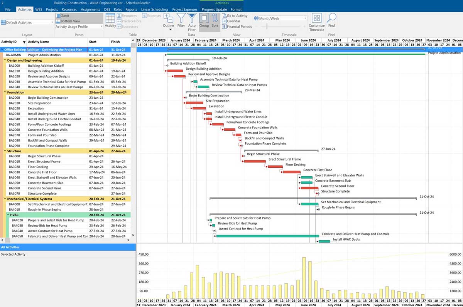The height and width of the screenshot is (307, 463).
Task: Open the Roles tab
Action: 118,9
